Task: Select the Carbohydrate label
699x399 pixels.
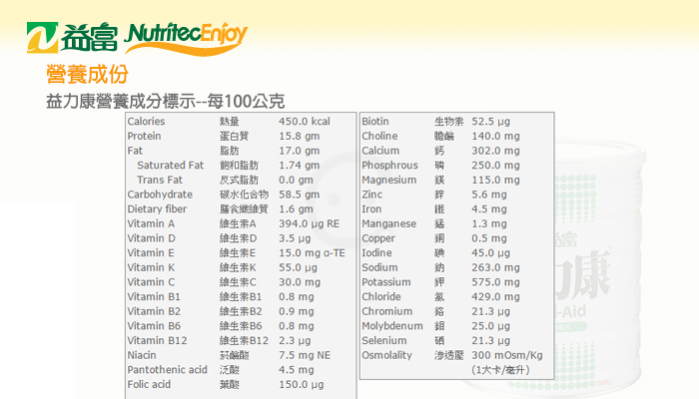Action: coord(160,195)
